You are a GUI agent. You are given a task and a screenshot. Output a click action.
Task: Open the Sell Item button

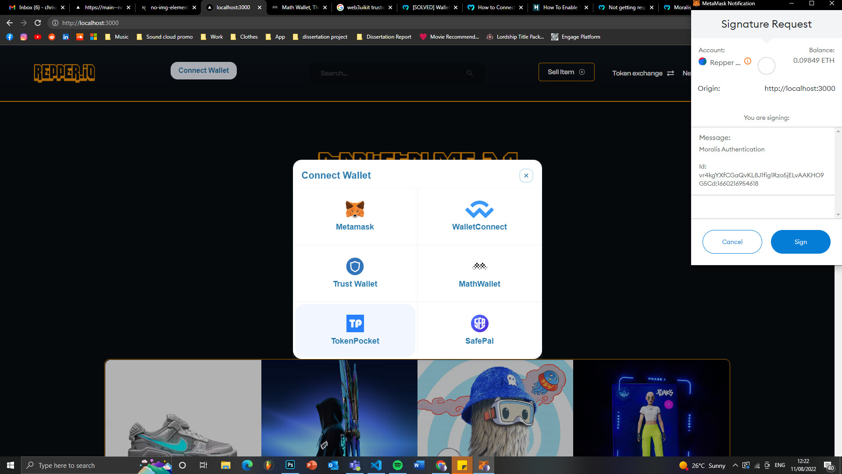point(566,72)
